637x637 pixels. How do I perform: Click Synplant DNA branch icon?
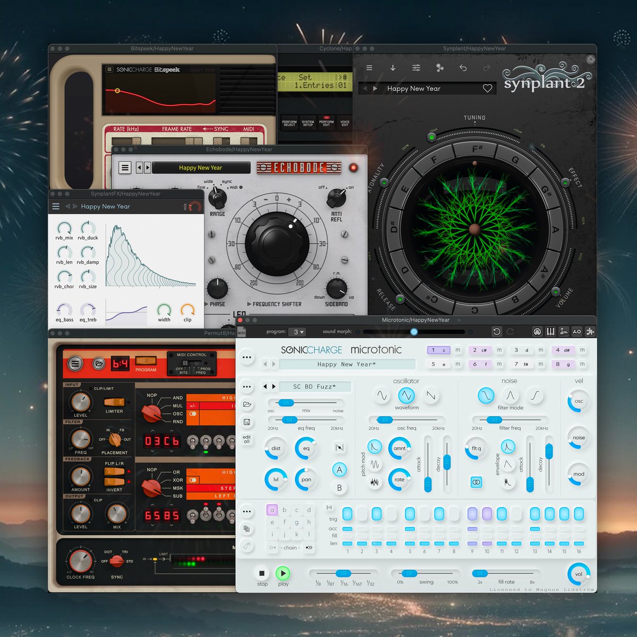440,68
